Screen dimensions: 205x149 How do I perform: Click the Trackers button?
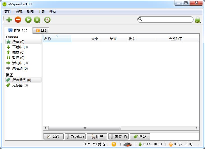coord(75,136)
